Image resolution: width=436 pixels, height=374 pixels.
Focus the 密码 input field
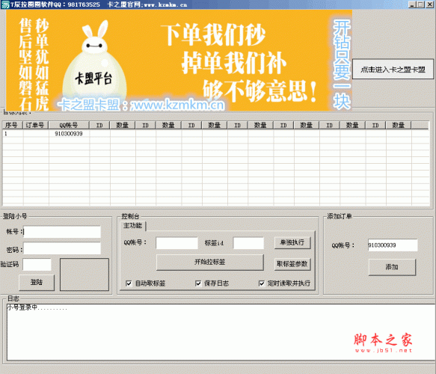pos(62,248)
